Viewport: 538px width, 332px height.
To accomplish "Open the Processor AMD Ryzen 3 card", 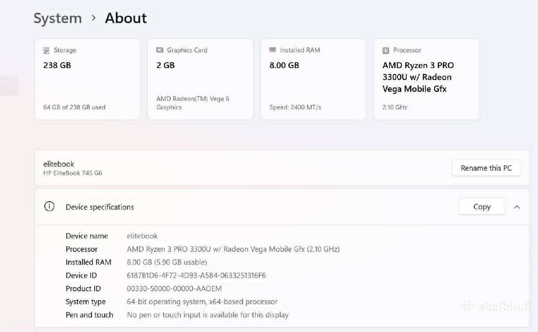I will (x=426, y=79).
